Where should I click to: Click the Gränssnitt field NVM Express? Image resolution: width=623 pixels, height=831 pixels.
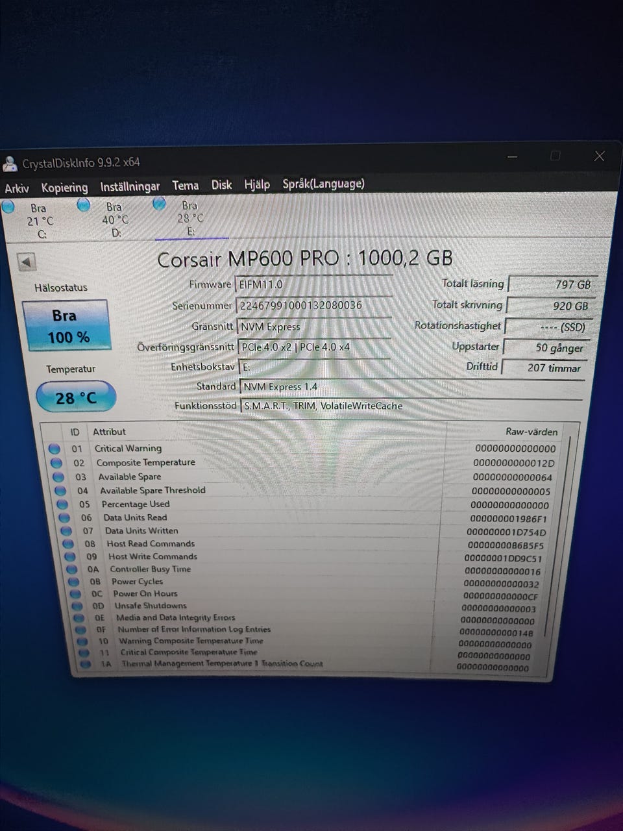314,326
